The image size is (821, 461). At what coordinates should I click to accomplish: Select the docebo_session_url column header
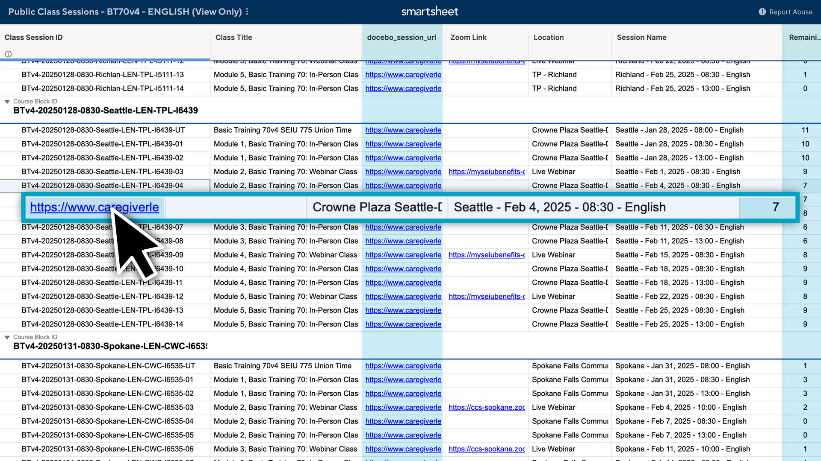pos(401,38)
